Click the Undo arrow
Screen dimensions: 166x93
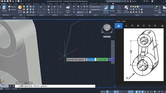[x=21, y=1]
